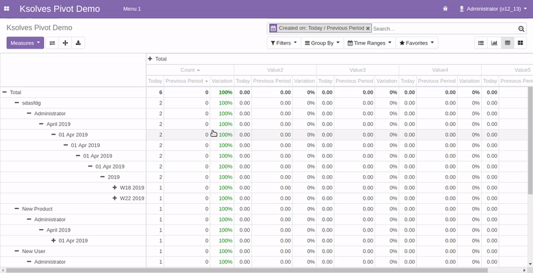Click the debug bug icon
Screen dimensions: 533x273
click(x=445, y=9)
